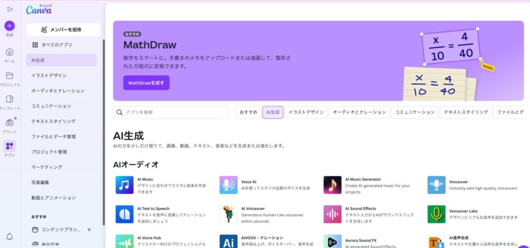
Task: Click the grid icon beside すべてのアプリ
Action: (35, 45)
